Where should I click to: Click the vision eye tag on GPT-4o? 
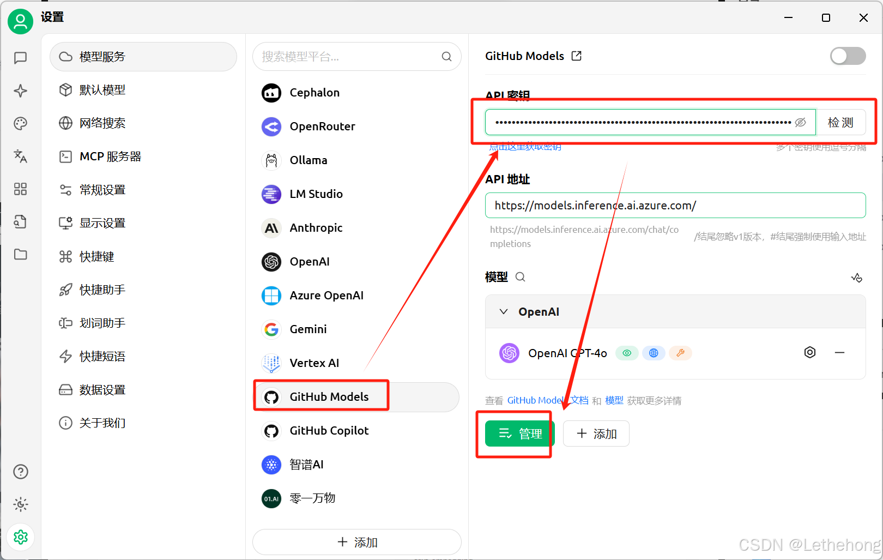(627, 353)
